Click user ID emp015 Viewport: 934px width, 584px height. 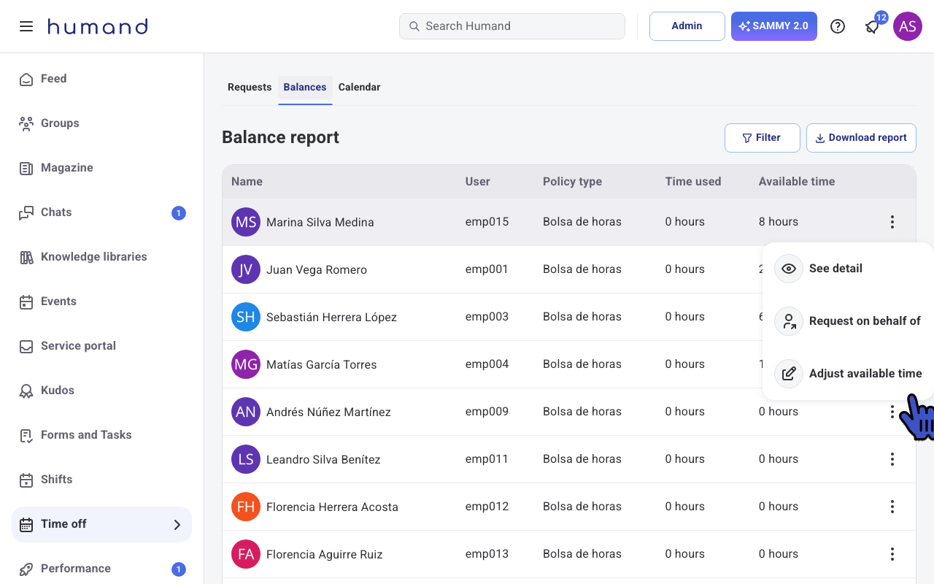[487, 222]
